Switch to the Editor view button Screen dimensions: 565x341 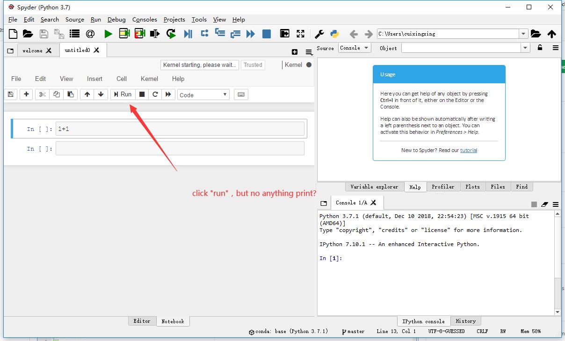click(x=142, y=321)
